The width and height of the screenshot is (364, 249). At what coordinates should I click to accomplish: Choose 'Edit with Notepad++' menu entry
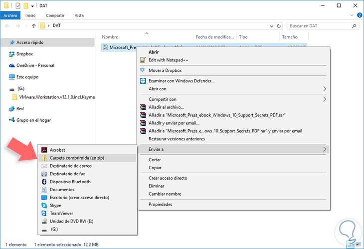click(x=169, y=60)
